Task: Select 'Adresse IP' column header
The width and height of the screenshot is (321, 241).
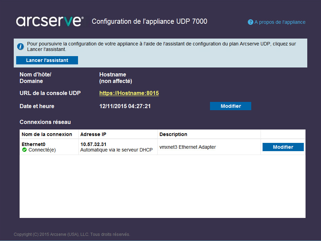Action: coord(93,134)
